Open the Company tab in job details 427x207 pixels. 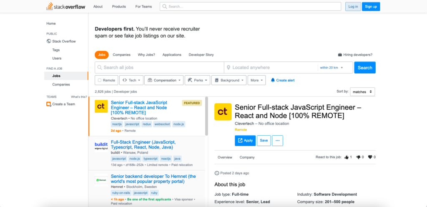(x=247, y=157)
